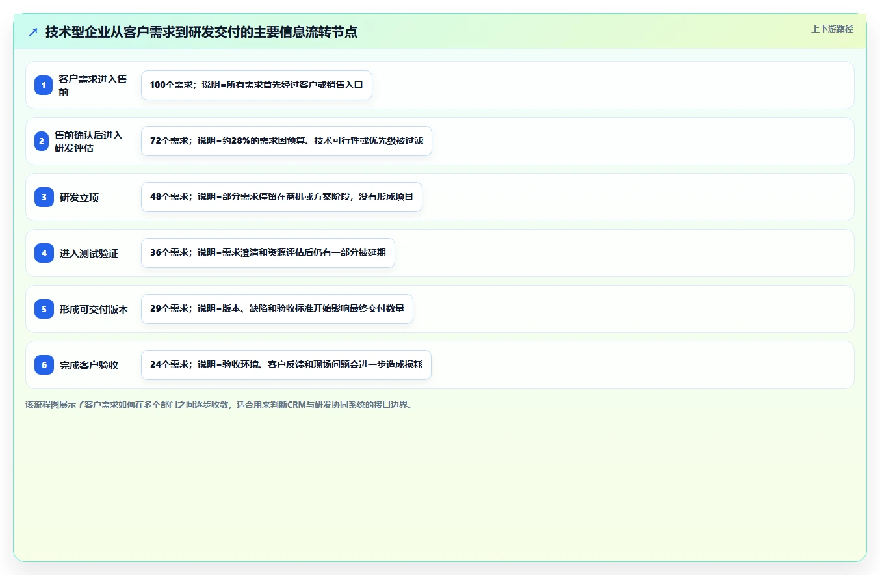
Task: Click the 进入测试验证 step label
Action: click(89, 253)
